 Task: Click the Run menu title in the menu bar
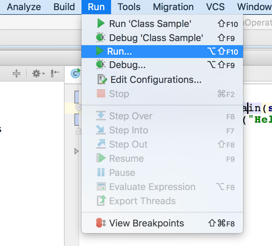coord(96,7)
